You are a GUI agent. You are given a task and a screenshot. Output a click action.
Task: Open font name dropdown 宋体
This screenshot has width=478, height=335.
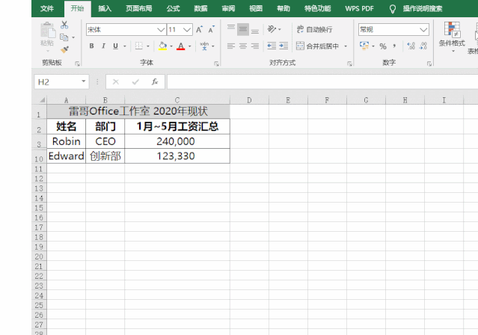(161, 30)
